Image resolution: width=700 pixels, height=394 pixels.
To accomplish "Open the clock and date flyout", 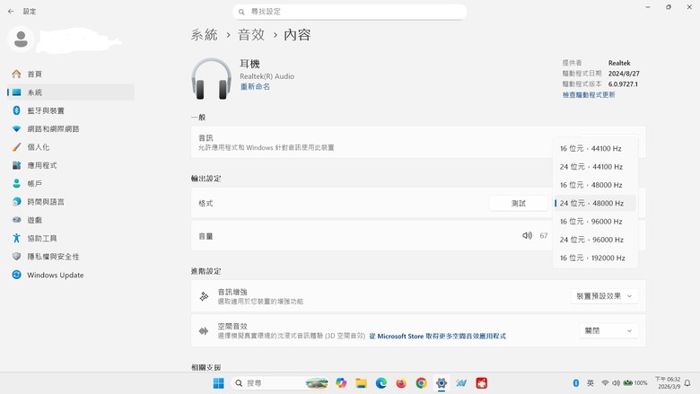I will 668,383.
